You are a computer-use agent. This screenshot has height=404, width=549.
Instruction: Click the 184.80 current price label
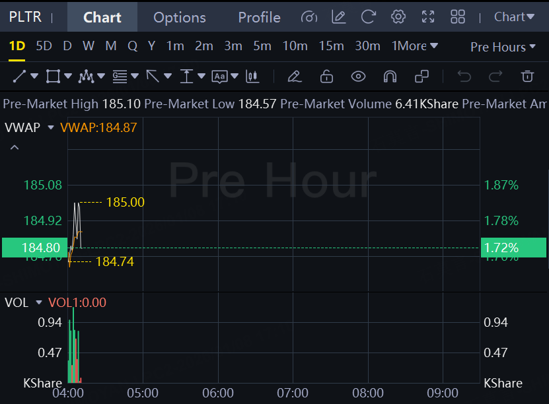[x=34, y=248]
